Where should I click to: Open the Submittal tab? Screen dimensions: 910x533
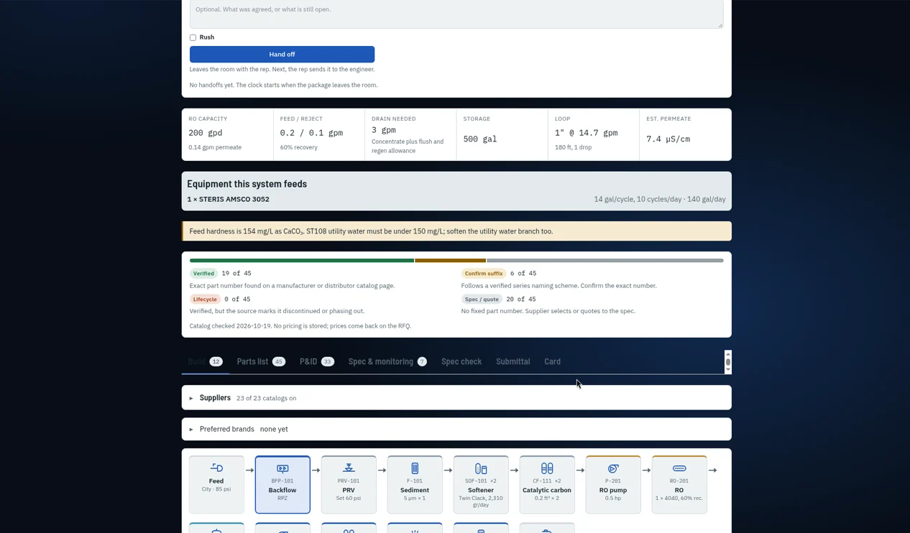click(513, 361)
